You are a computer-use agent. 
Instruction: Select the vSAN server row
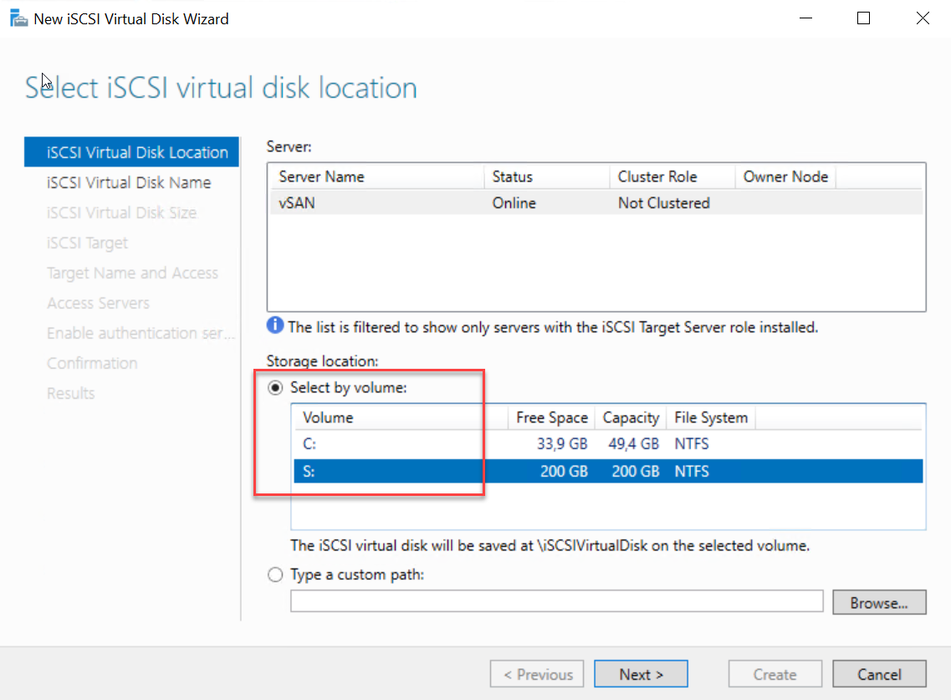pos(596,202)
